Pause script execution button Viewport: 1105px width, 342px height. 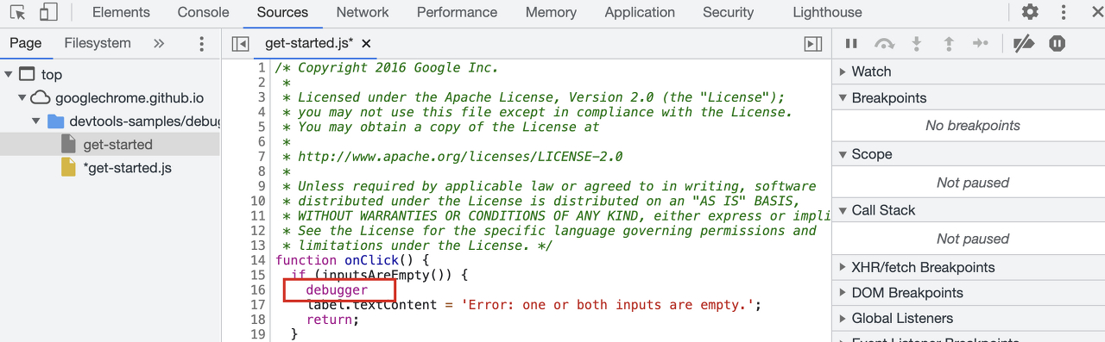pos(851,44)
